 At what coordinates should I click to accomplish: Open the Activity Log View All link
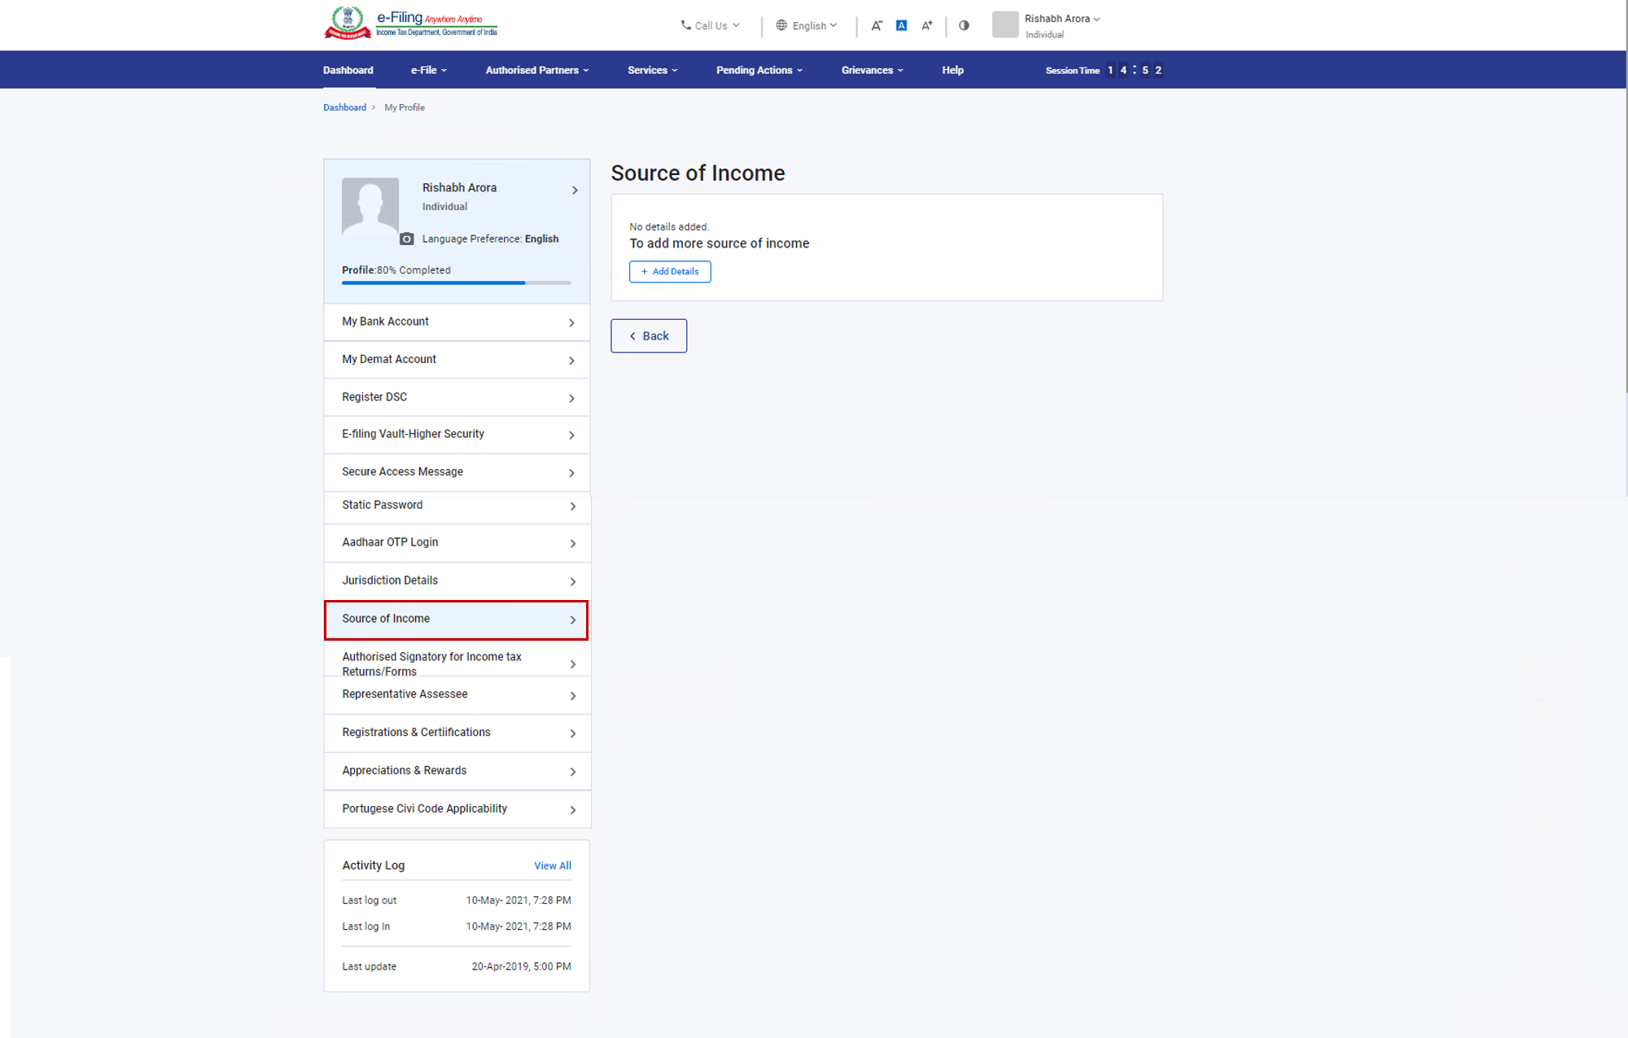553,865
